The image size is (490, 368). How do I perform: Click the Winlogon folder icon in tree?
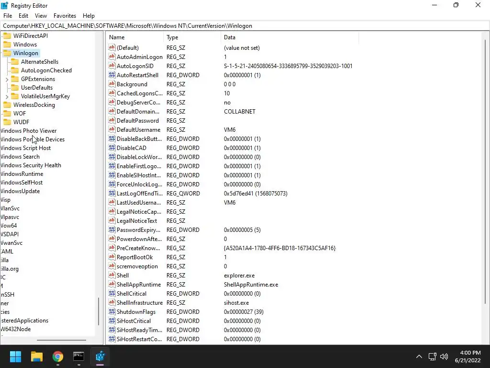pyautogui.click(x=7, y=53)
